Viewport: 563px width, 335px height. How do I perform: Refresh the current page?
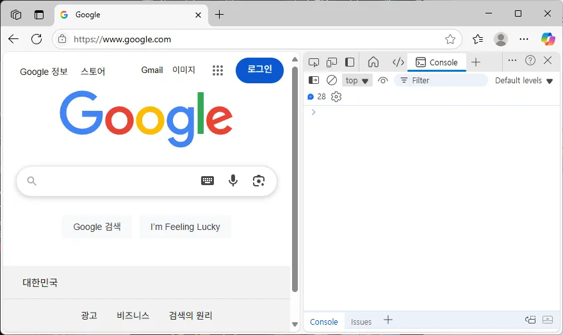(37, 39)
